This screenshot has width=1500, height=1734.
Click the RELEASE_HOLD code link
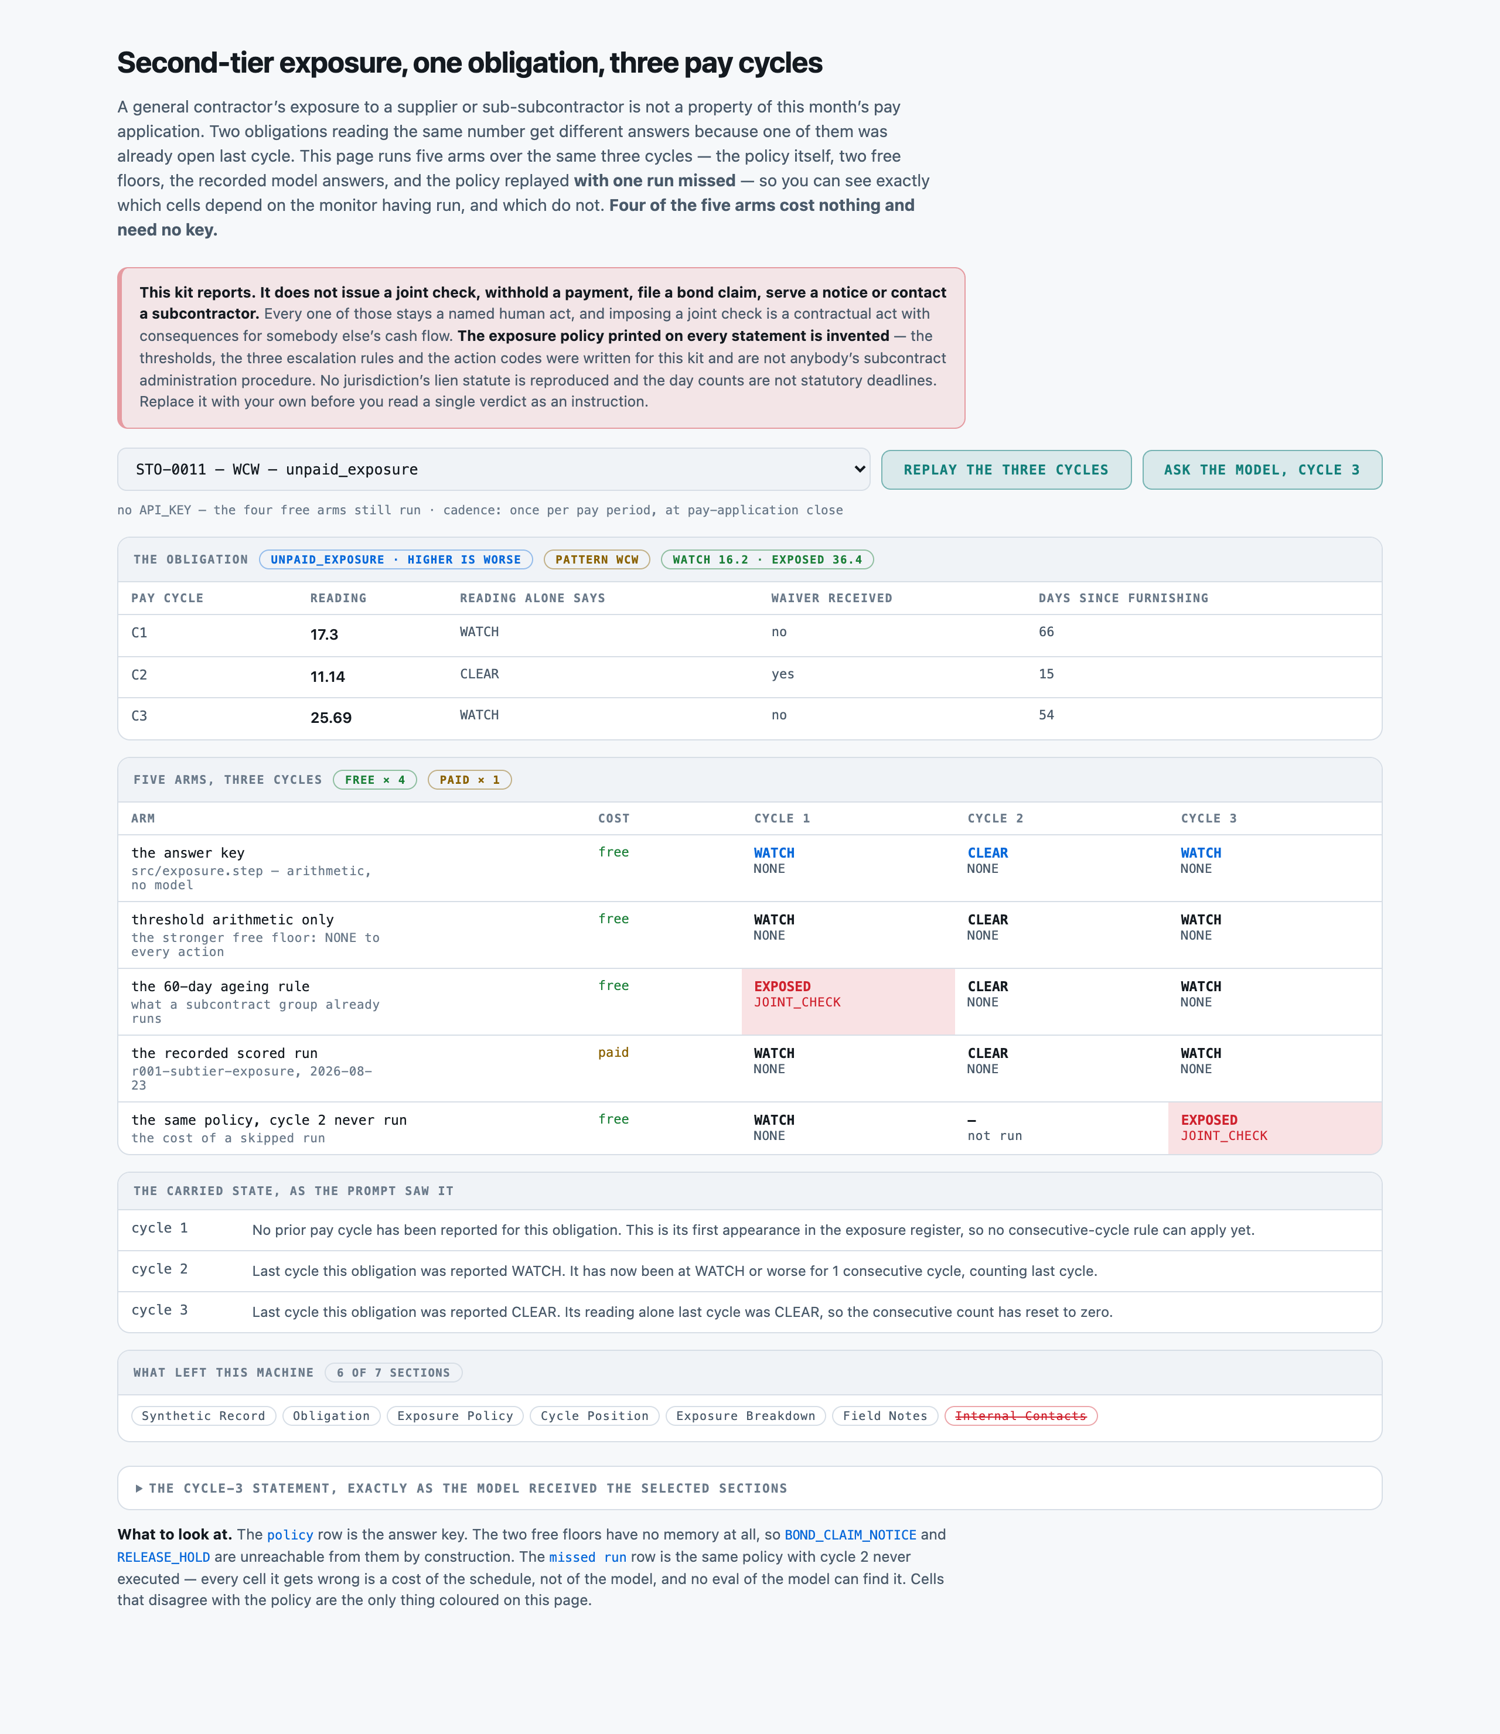pos(163,1558)
